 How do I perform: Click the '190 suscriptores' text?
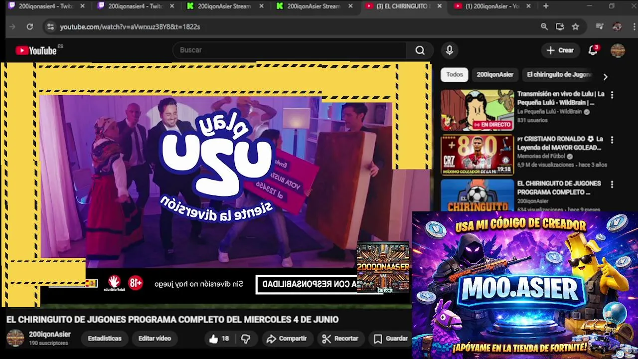coord(48,344)
